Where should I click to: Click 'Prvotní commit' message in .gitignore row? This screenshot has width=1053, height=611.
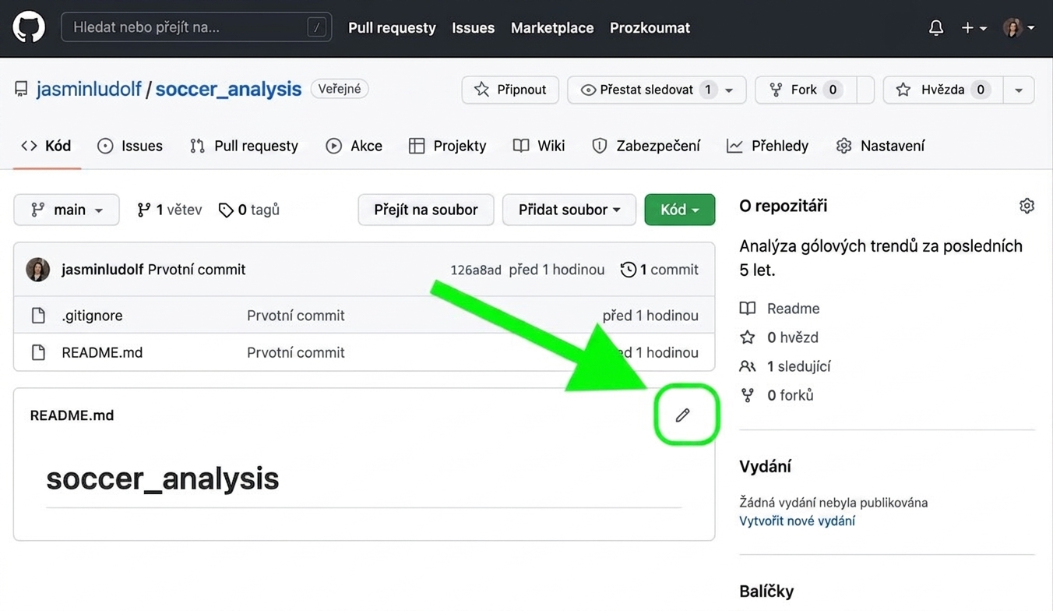pyautogui.click(x=296, y=316)
